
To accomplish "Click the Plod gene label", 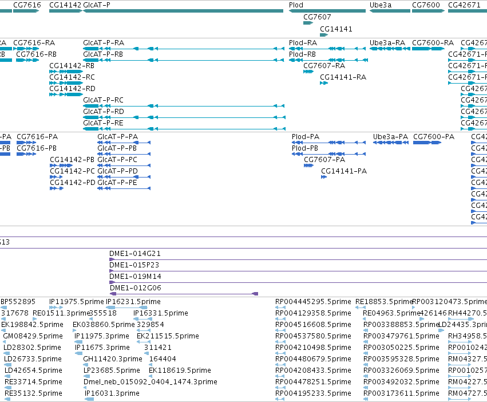I will [296, 5].
